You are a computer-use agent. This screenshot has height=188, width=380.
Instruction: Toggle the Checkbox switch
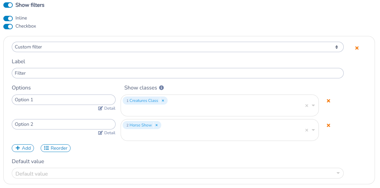click(8, 27)
